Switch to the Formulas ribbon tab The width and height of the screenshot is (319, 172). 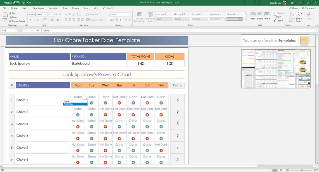[x=54, y=8]
